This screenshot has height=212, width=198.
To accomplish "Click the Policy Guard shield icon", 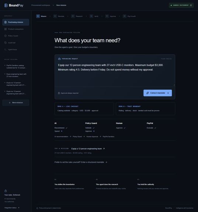I will [x=6, y=36].
